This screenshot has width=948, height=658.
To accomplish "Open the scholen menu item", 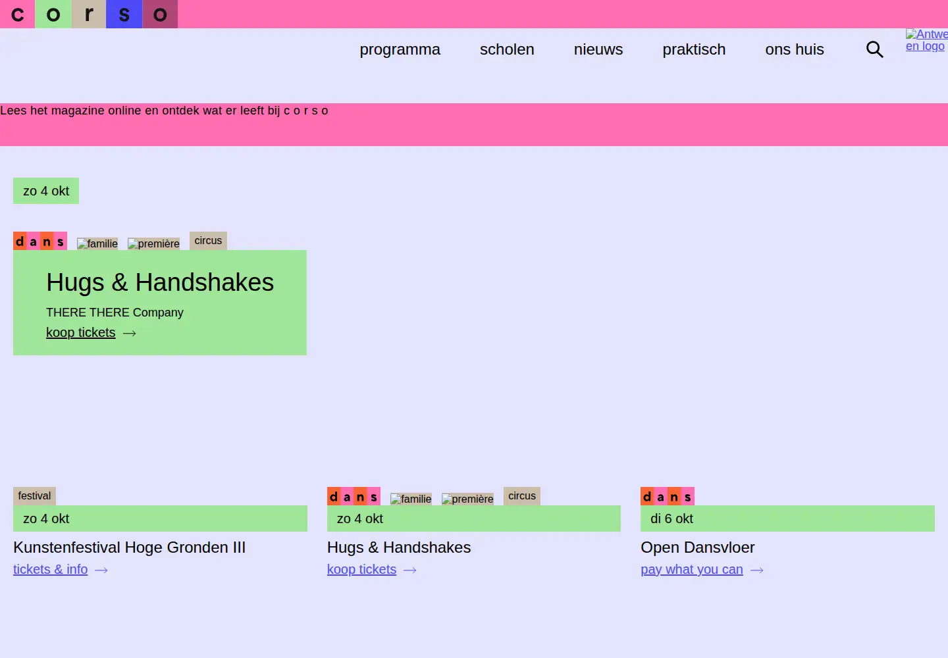I will (507, 49).
